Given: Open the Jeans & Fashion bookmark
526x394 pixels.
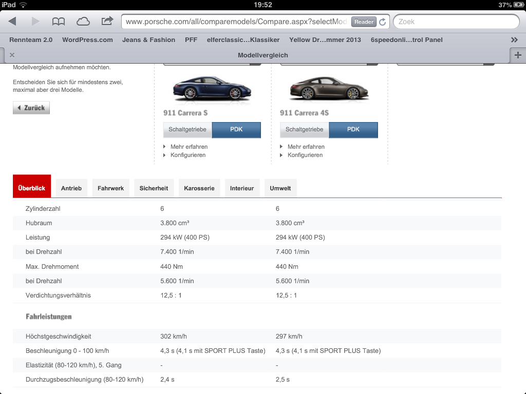Looking at the screenshot, I should tap(148, 40).
